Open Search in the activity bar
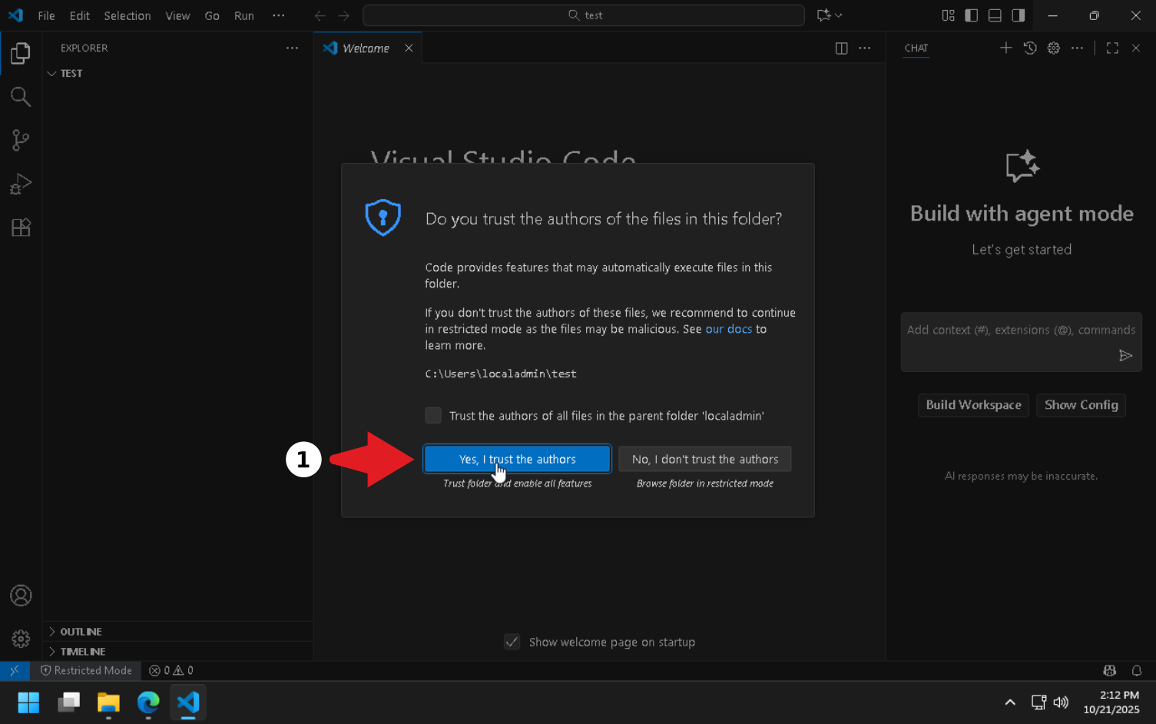 point(21,97)
